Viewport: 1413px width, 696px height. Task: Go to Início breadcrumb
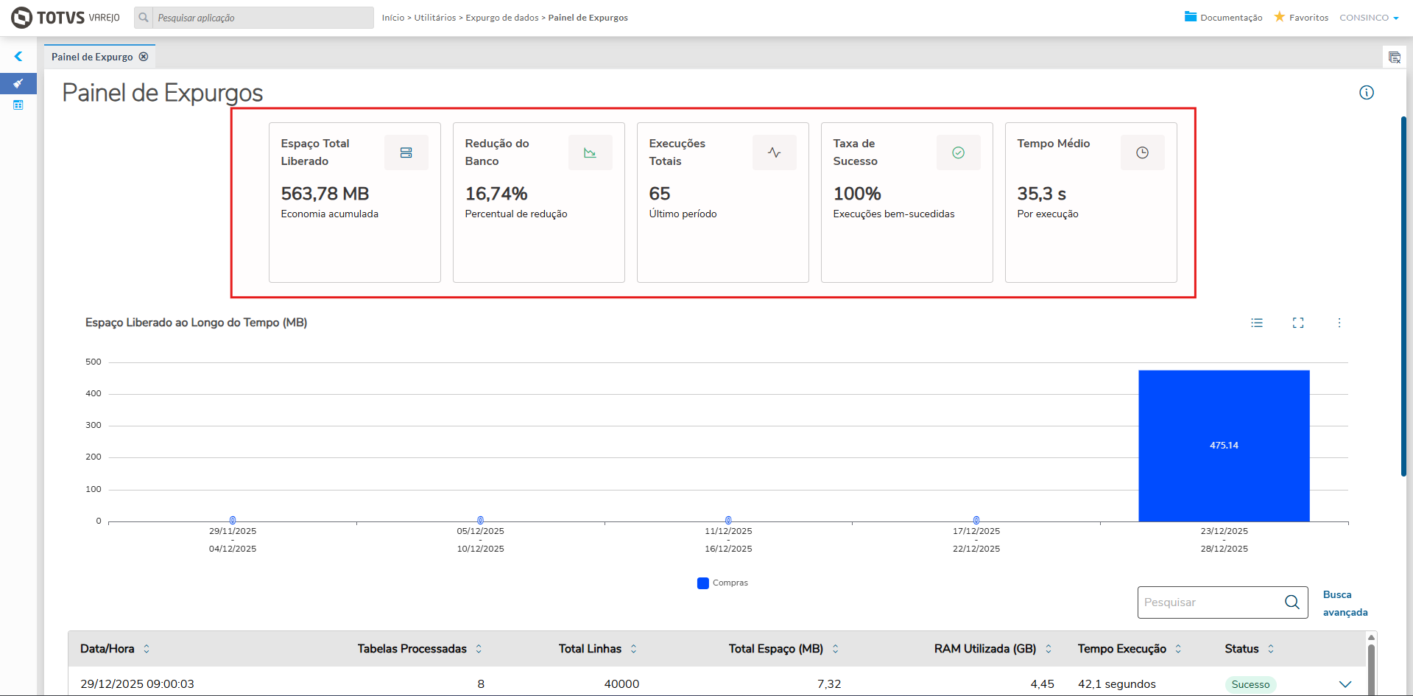[x=393, y=18]
